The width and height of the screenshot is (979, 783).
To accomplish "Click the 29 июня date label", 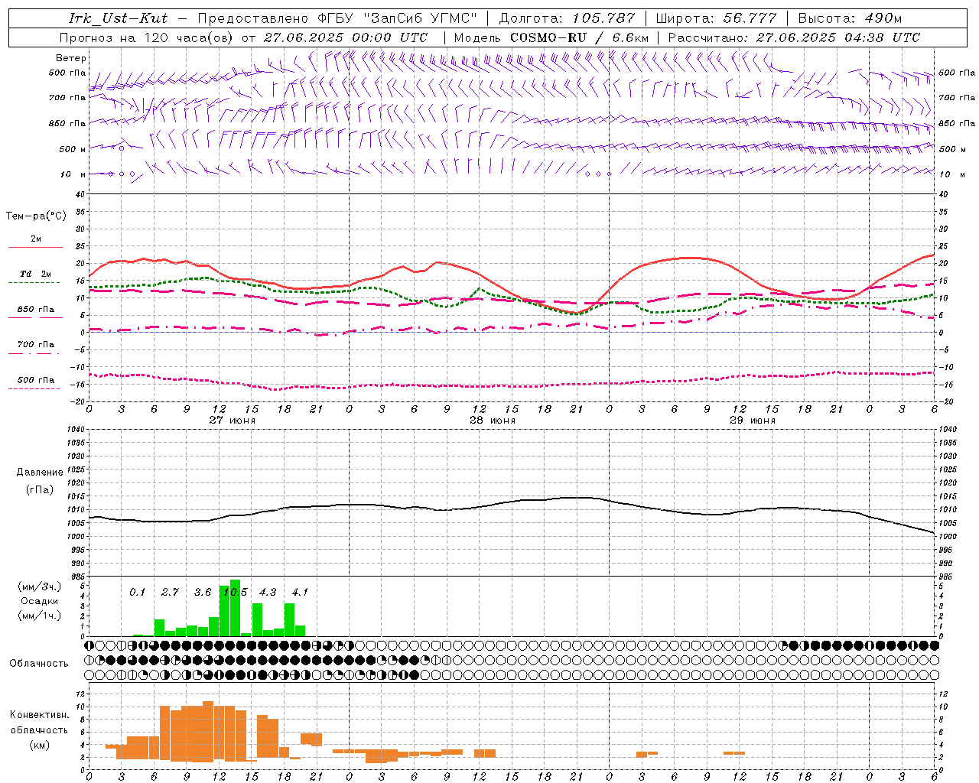I will point(753,421).
